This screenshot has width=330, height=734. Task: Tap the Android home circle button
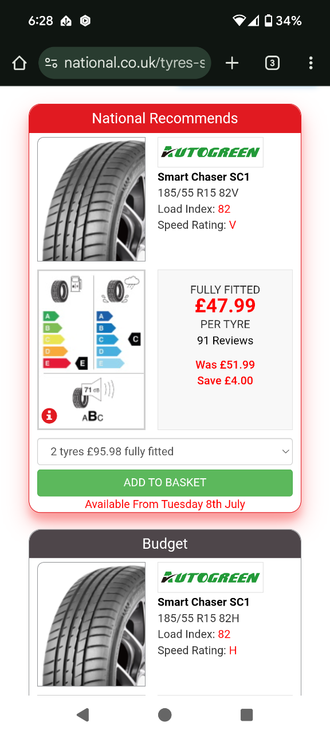pos(165,715)
